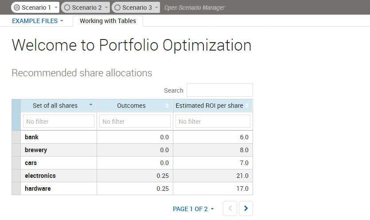Click the Scenario 1 active scenario icon
370x220 pixels.
[x=17, y=8]
